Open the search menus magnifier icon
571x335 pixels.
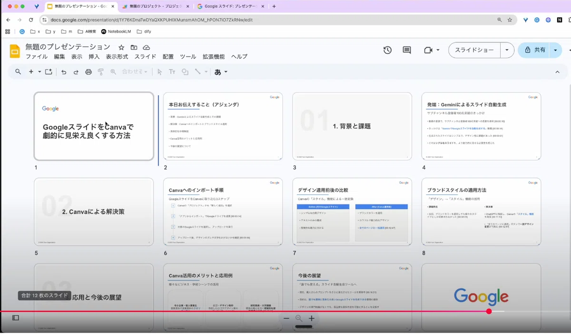point(18,72)
